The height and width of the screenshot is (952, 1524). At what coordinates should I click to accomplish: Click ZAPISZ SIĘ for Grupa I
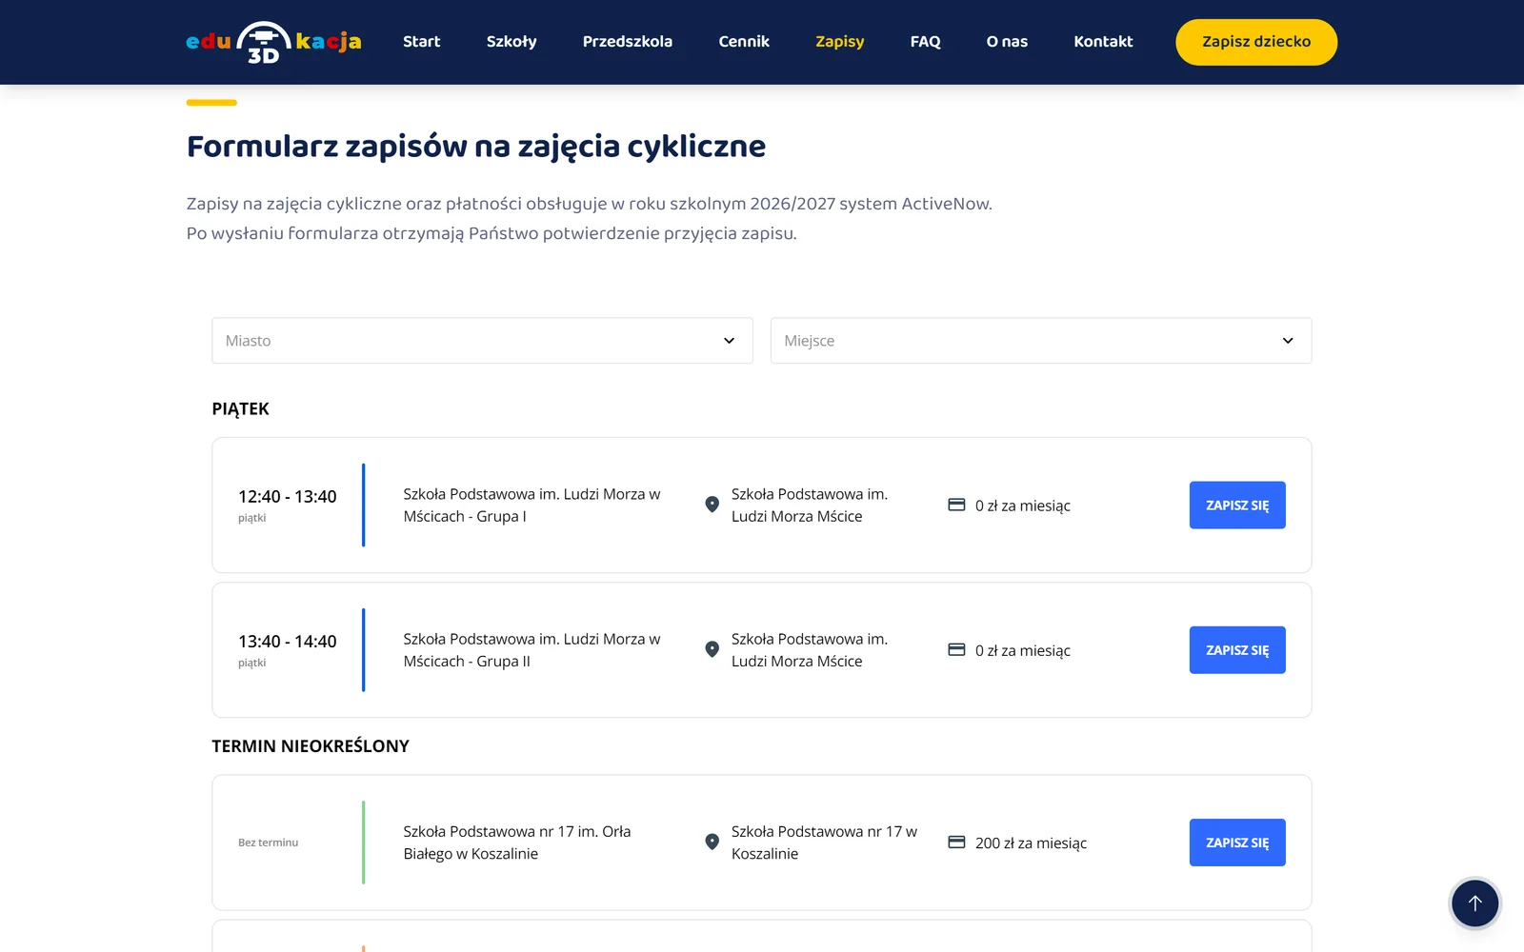click(1237, 505)
